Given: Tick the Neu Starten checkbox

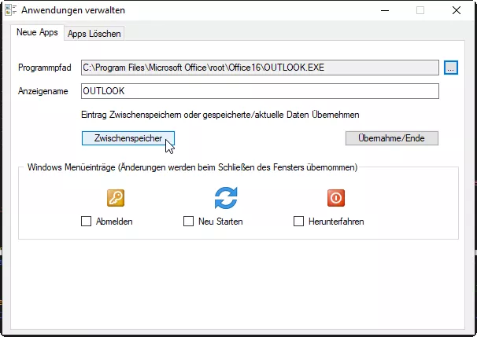Looking at the screenshot, I should point(189,222).
